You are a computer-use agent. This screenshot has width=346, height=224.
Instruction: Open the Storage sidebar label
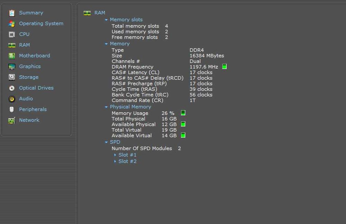pos(29,77)
